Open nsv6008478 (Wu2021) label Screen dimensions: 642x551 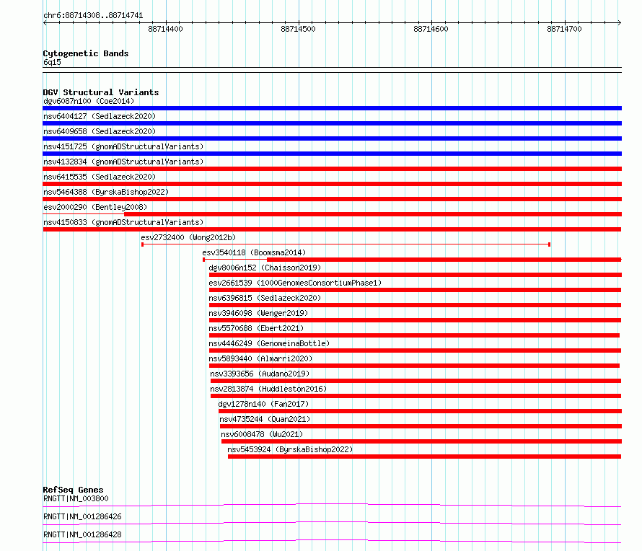(x=262, y=434)
